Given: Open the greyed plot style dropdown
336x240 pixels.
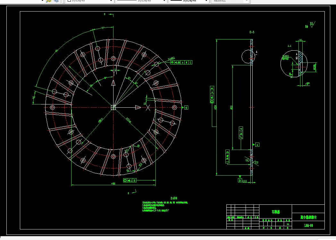Looking at the screenshot, I should coord(230,1).
